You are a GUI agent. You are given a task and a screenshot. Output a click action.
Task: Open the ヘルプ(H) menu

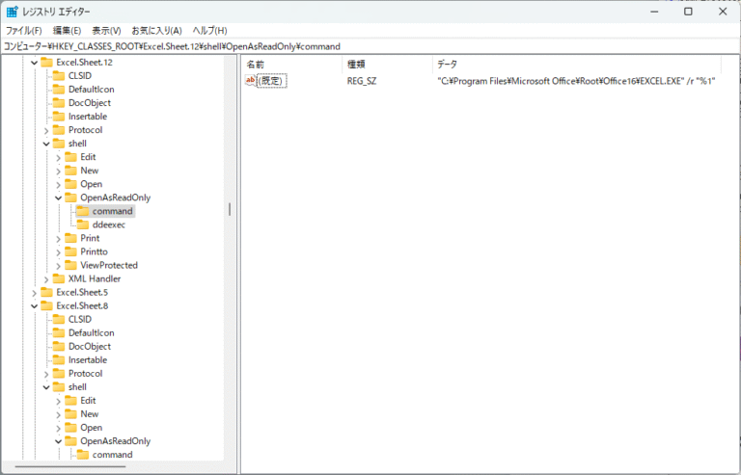[x=209, y=31]
